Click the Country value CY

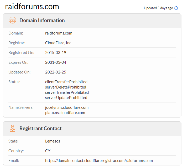pos(48,151)
